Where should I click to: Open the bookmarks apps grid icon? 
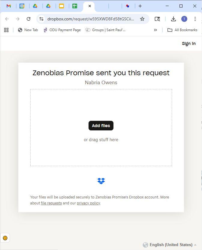coord(6,30)
